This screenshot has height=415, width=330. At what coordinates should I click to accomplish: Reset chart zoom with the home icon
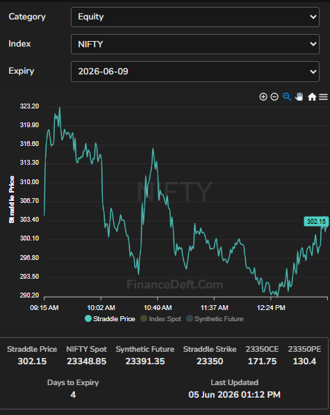click(x=312, y=97)
